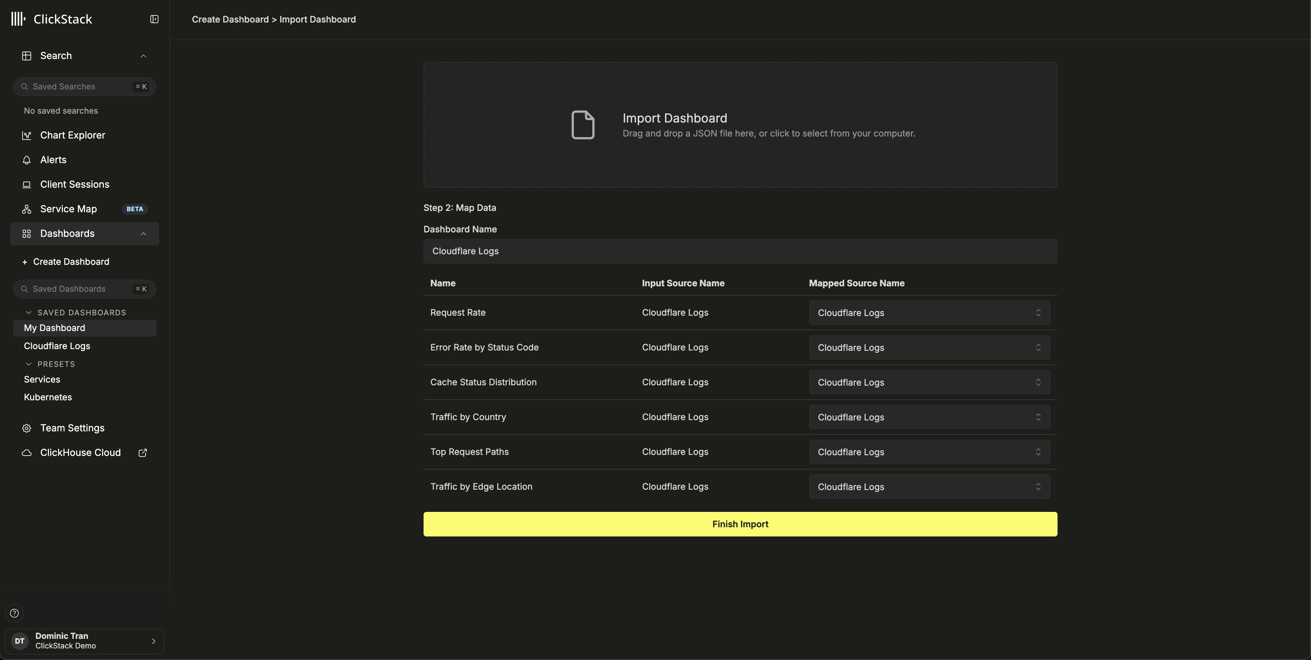Collapse the Presets group
Image resolution: width=1311 pixels, height=660 pixels.
tap(29, 364)
